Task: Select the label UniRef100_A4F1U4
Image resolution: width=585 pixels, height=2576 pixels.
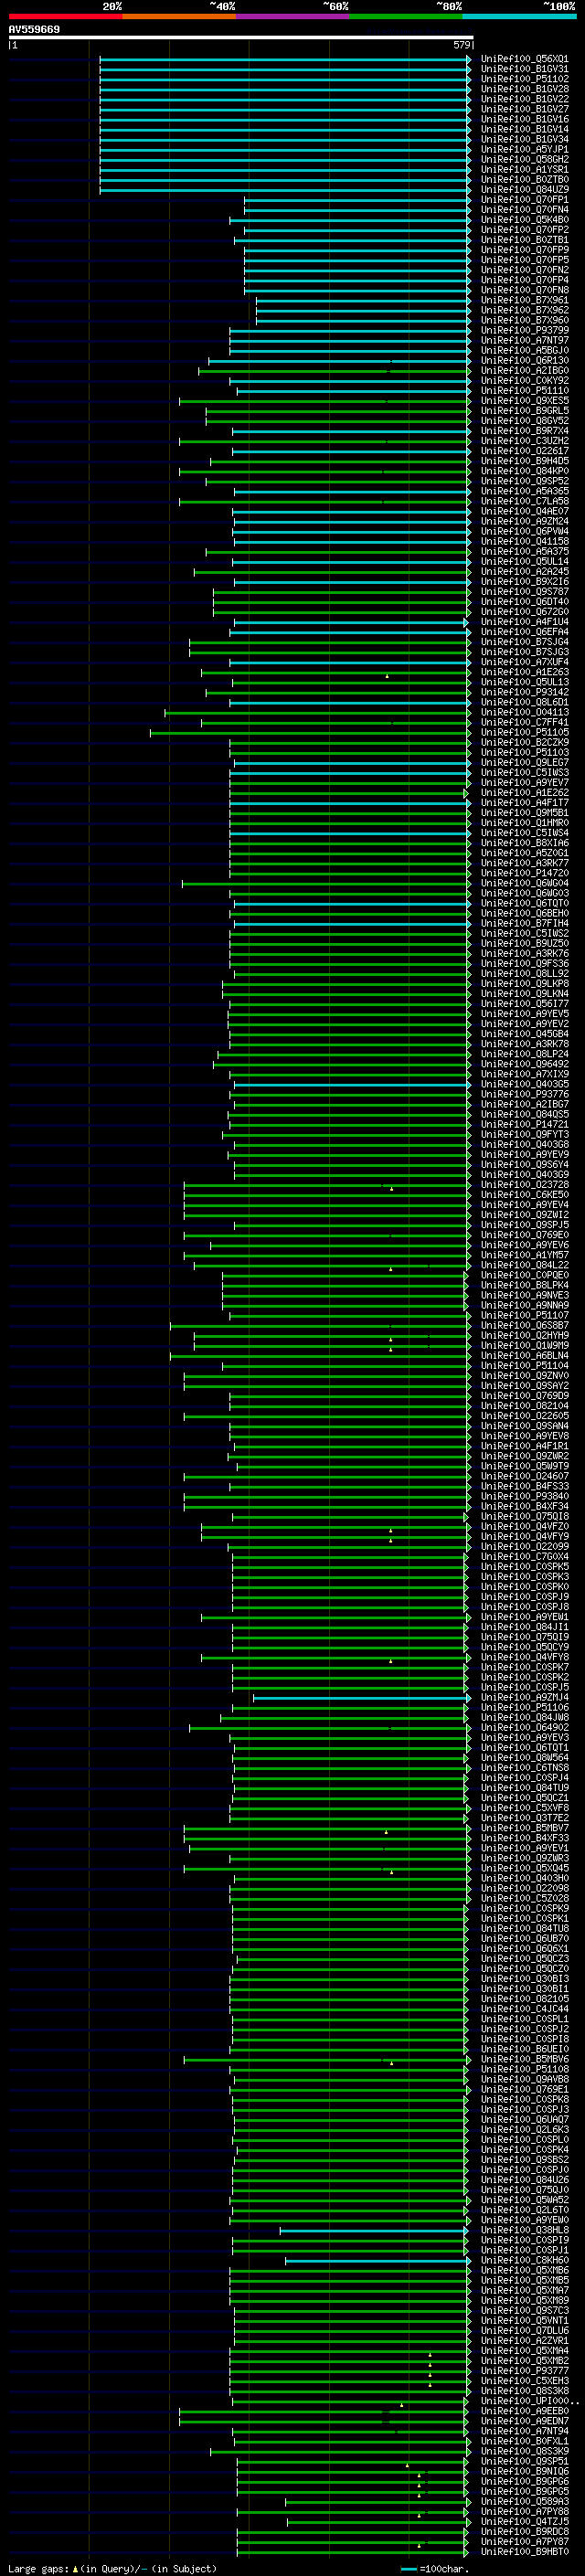Action: click(525, 622)
